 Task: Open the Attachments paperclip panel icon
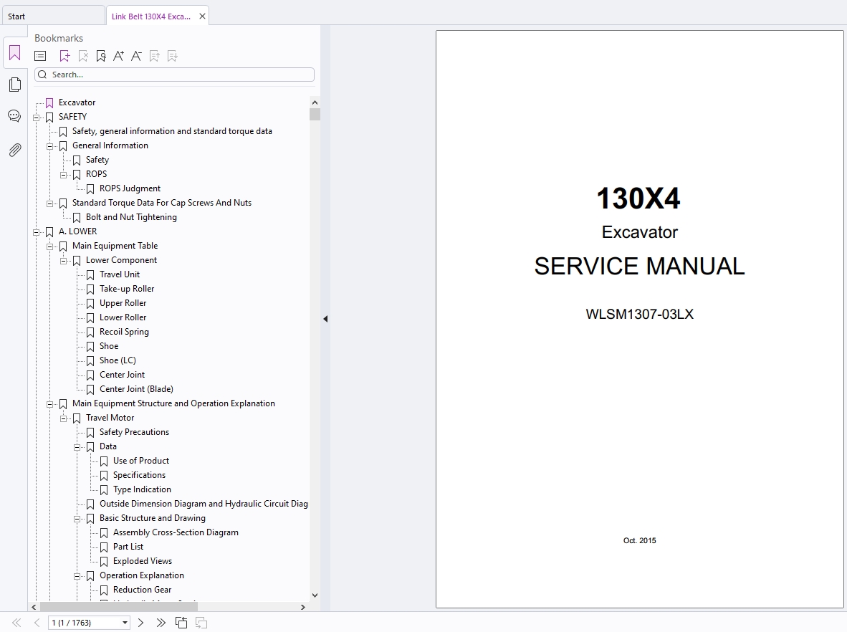pyautogui.click(x=15, y=150)
